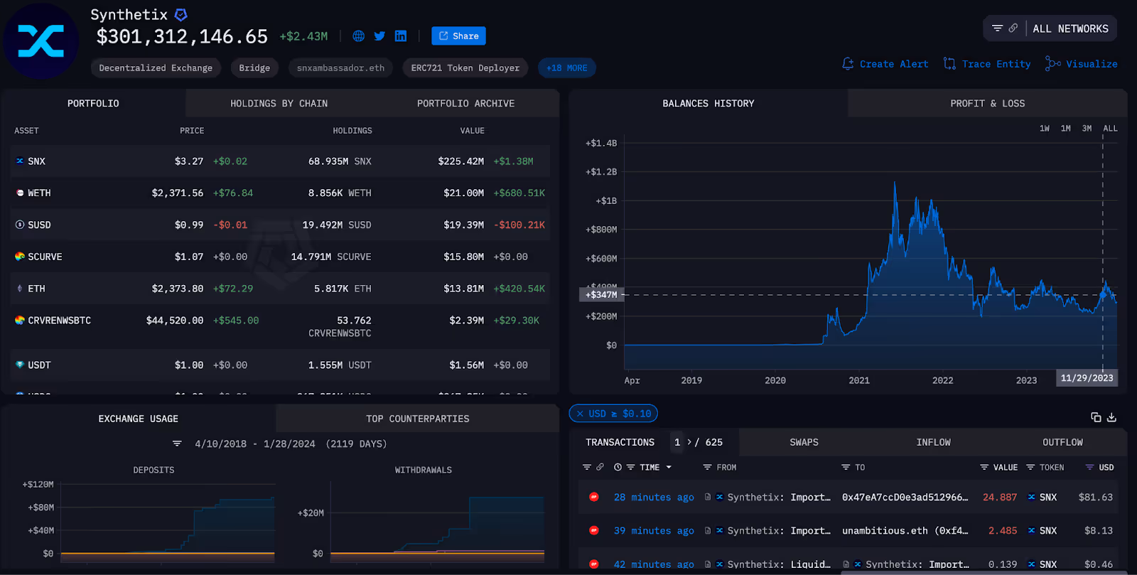Filter the VALUE column
This screenshot has width=1137, height=575.
pos(984,467)
